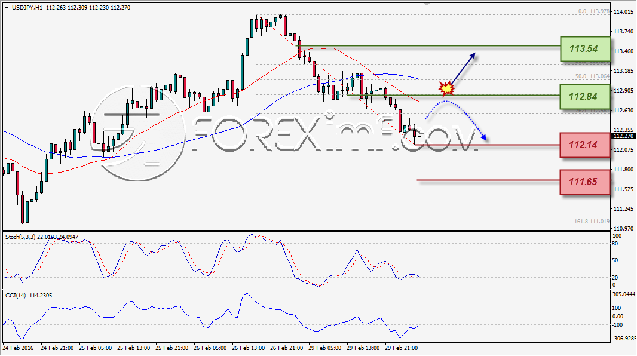Click the Fibonacci label 161.8 111.019
Screen dimensions: 637x356
(592, 222)
